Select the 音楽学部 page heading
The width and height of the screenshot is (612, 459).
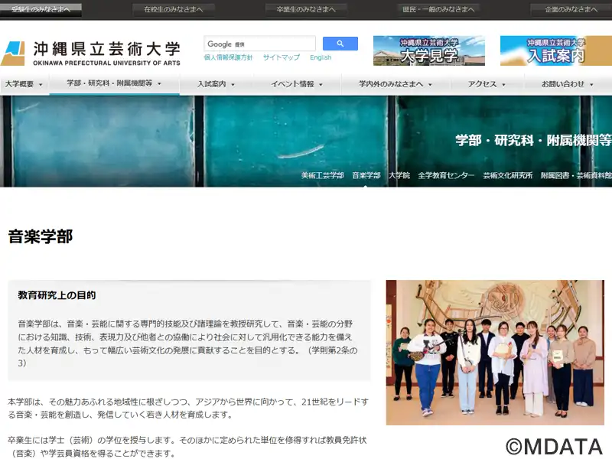click(41, 236)
